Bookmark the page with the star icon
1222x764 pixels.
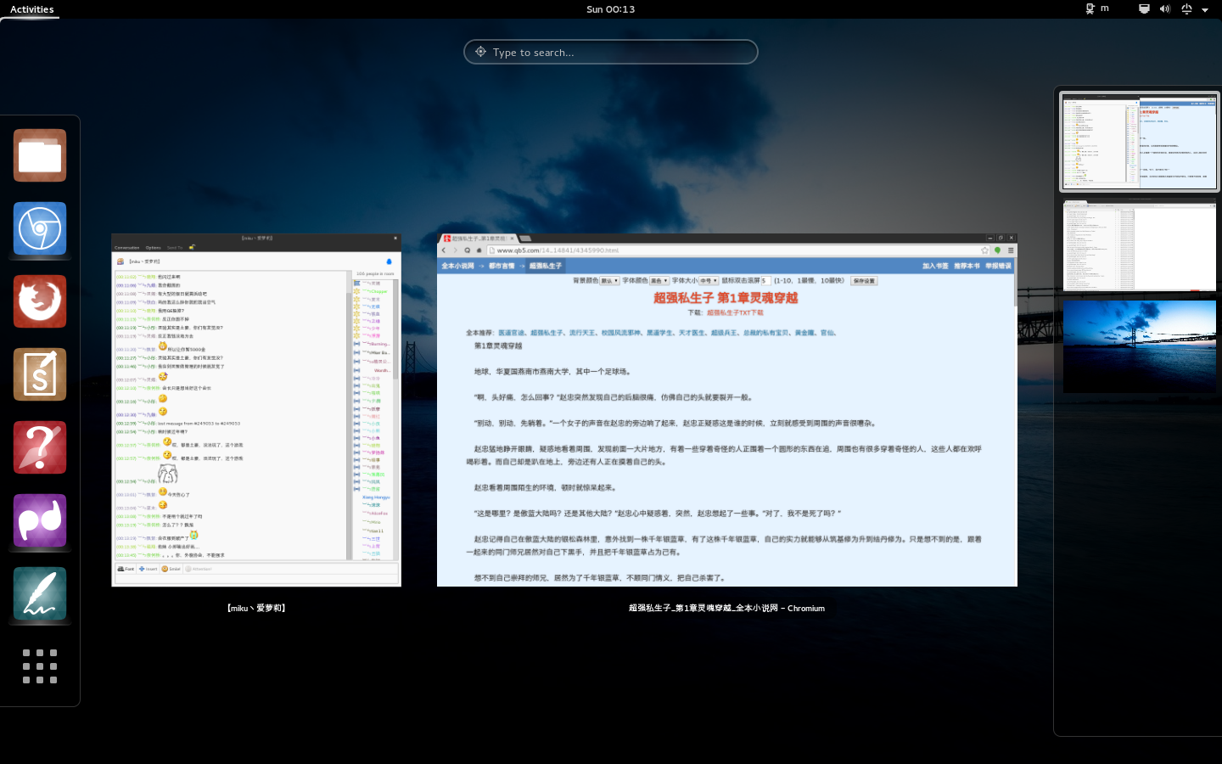[984, 250]
